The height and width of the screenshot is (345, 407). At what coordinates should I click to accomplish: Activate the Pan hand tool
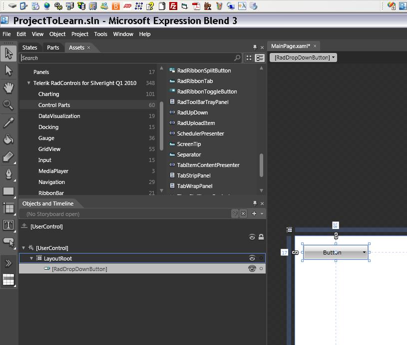coord(8,87)
